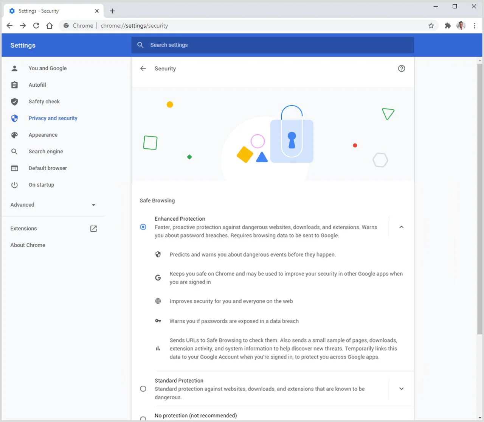Image resolution: width=484 pixels, height=422 pixels.
Task: Open the home page button
Action: [50, 26]
